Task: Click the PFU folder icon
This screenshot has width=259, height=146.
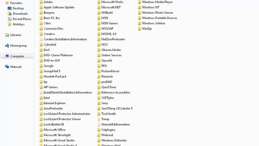Action: pyautogui.click(x=99, y=66)
